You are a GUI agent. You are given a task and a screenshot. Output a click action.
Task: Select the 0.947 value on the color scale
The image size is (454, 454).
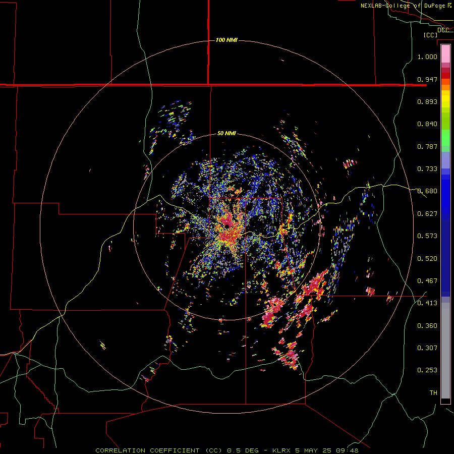pyautogui.click(x=427, y=79)
